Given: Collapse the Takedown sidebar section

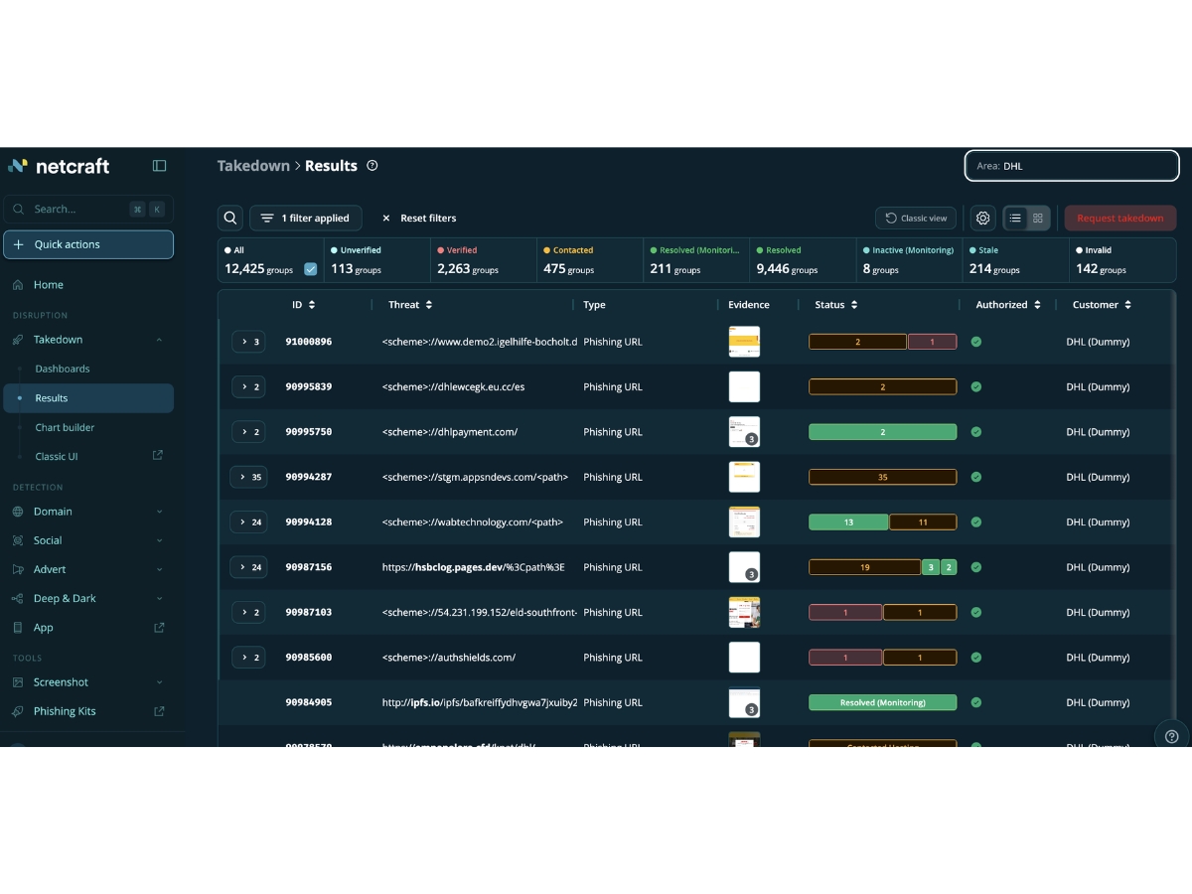Looking at the screenshot, I should 159,340.
